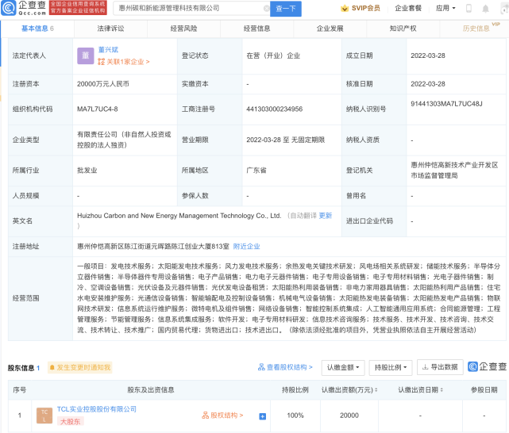Click organization code MA7L7UC4-8
The image size is (509, 433).
[x=98, y=109]
